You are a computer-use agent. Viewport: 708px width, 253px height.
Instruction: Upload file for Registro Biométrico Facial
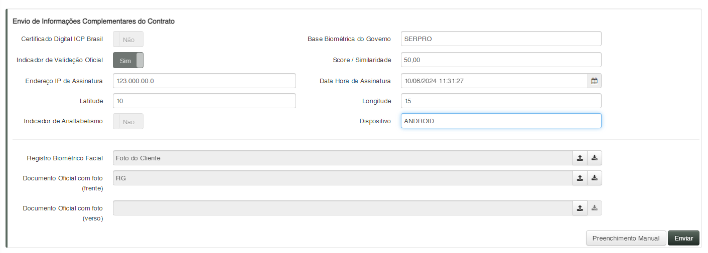tap(580, 158)
